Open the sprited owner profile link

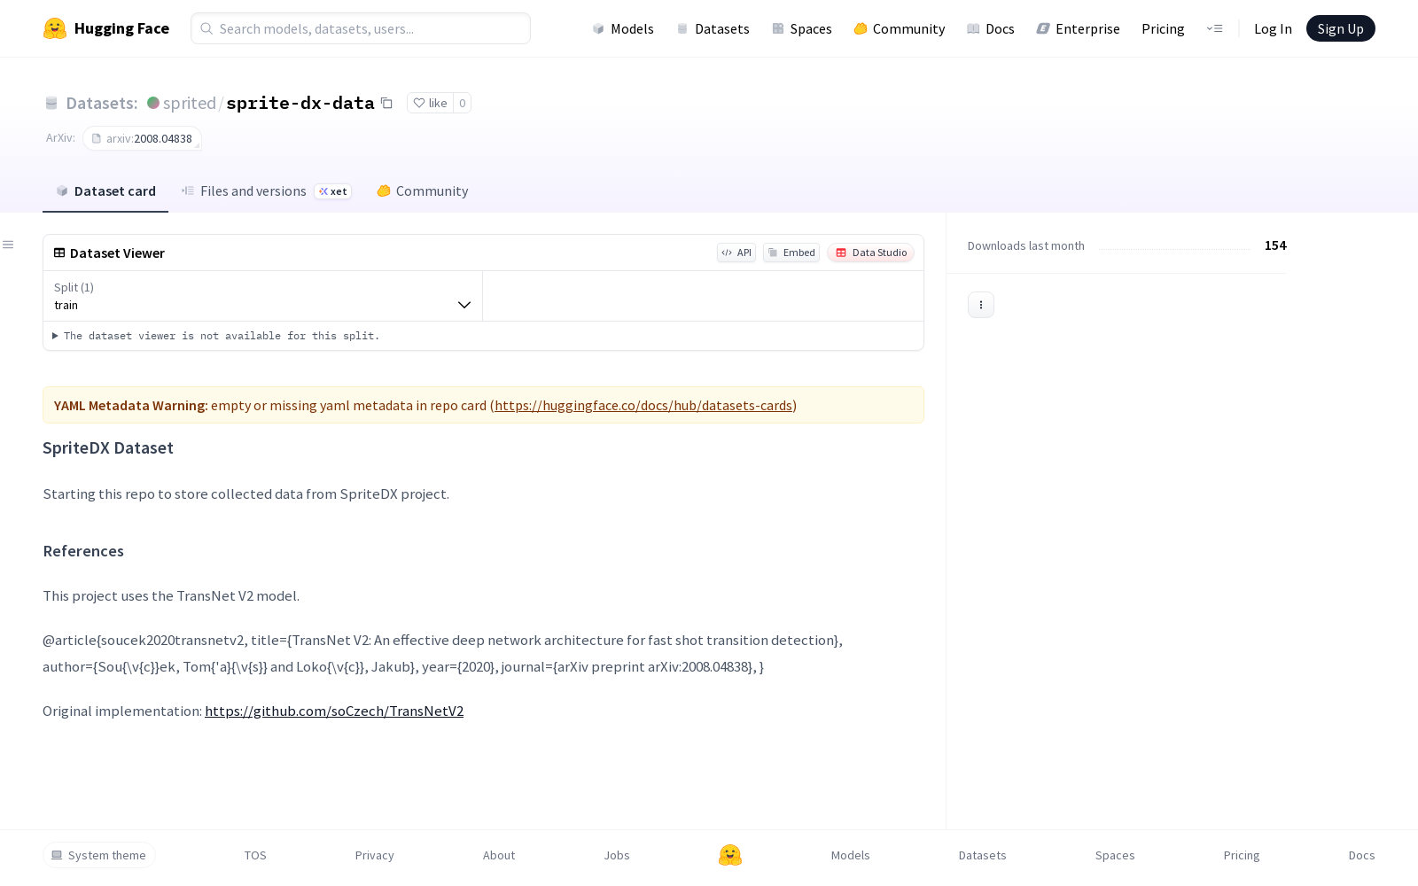click(190, 103)
